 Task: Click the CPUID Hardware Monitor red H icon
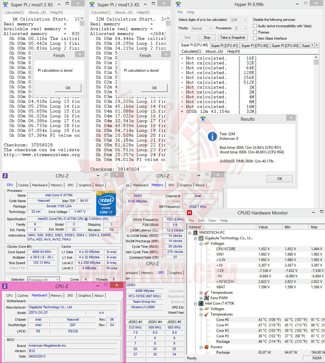[x=189, y=213]
